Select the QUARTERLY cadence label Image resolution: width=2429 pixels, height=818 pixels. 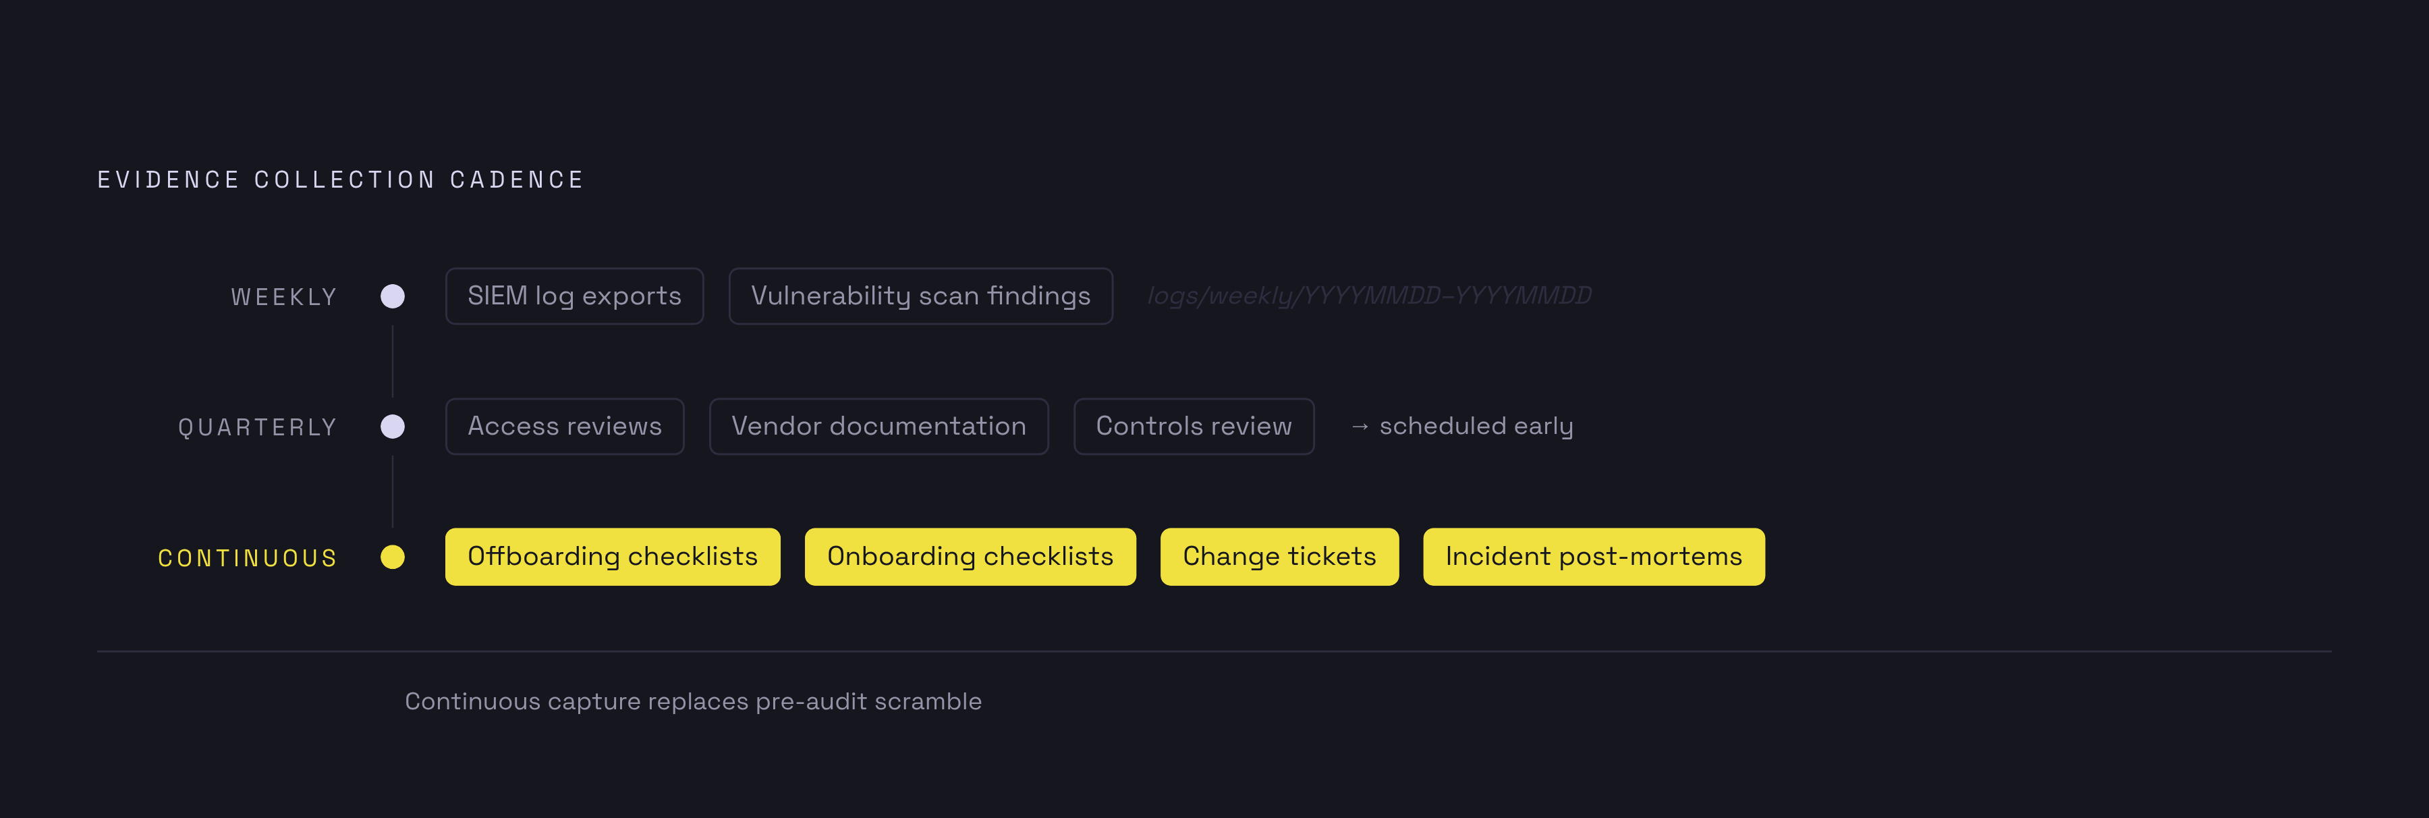point(258,427)
